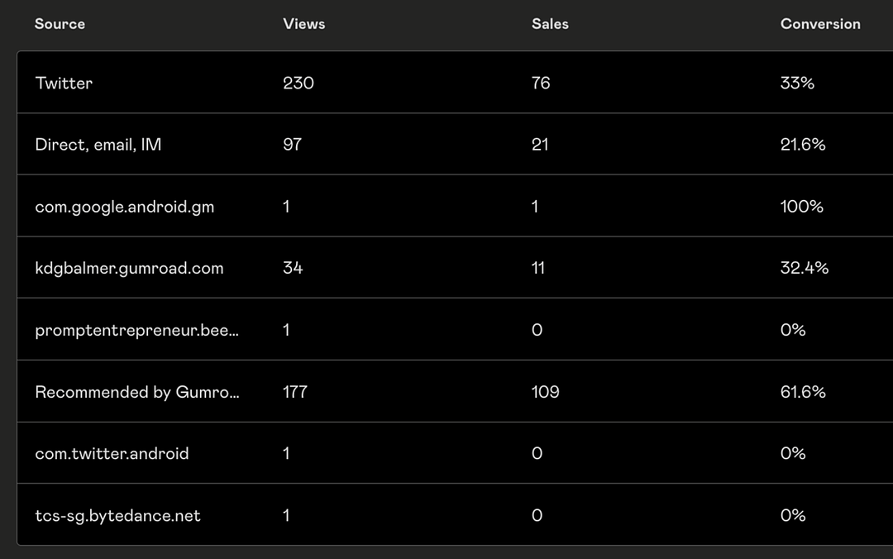
Task: Select the Recommended by Gumroad row
Action: click(x=136, y=392)
